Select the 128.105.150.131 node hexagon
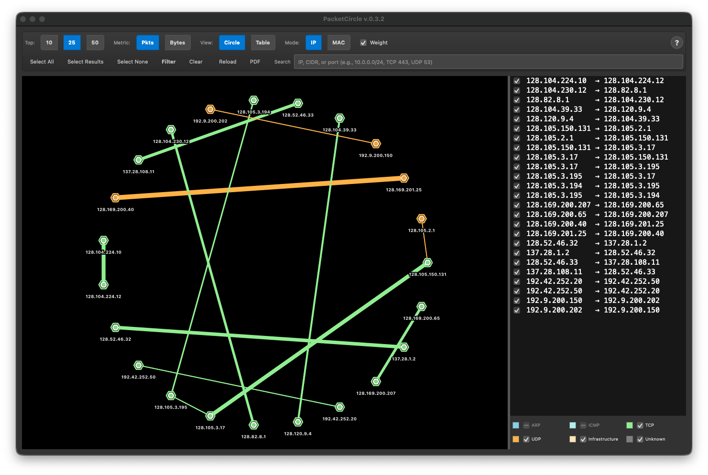 click(427, 262)
